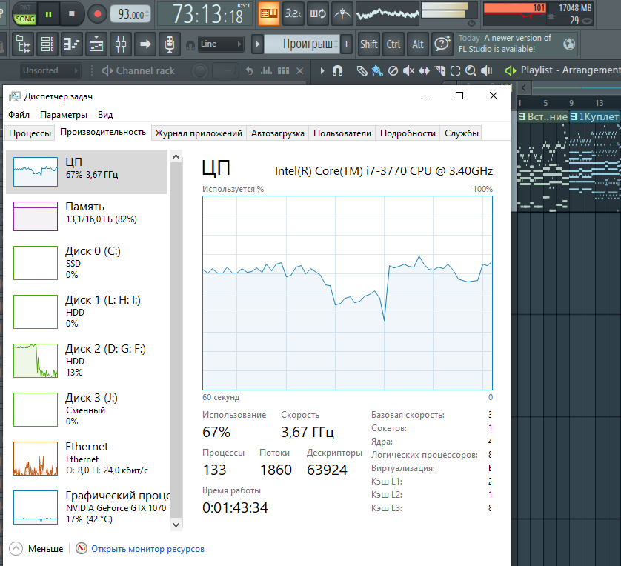The width and height of the screenshot is (621, 566).
Task: Click the headphones icon beside Line
Action: pos(190,45)
